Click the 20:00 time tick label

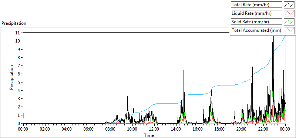(x=242, y=129)
